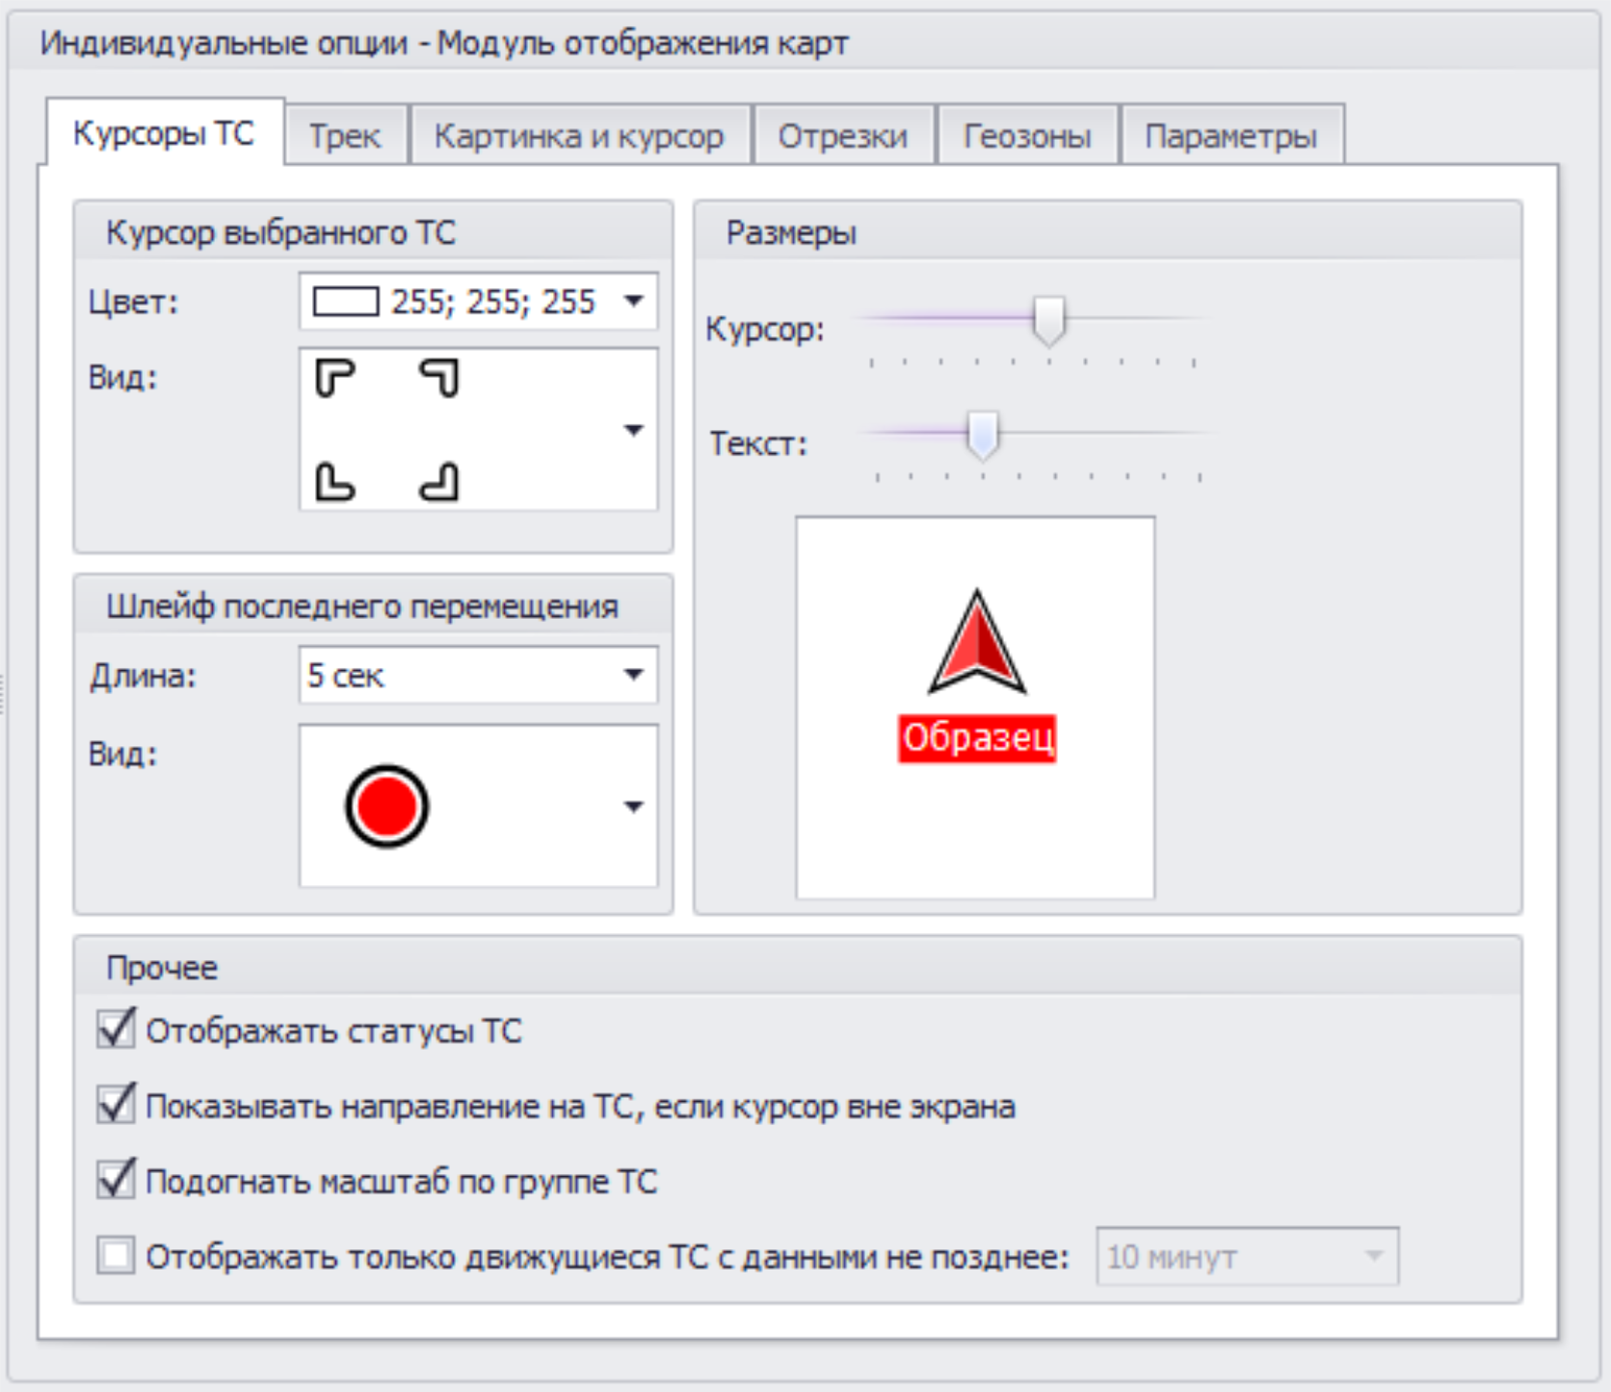Uncheck Отображать статусы ТС
The height and width of the screenshot is (1392, 1611).
pyautogui.click(x=117, y=1030)
